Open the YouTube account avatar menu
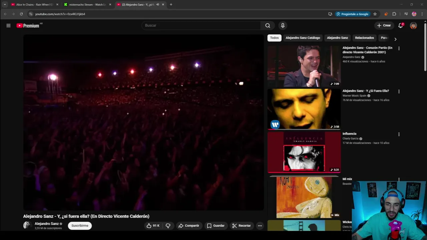Image resolution: width=427 pixels, height=240 pixels. click(413, 26)
